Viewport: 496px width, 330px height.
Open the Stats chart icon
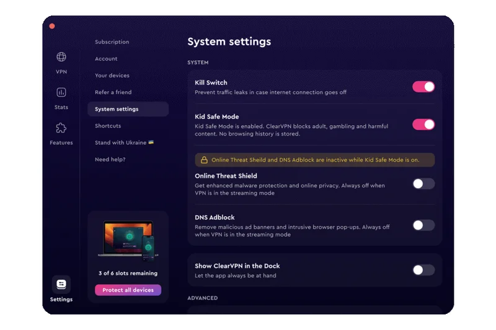(x=61, y=92)
